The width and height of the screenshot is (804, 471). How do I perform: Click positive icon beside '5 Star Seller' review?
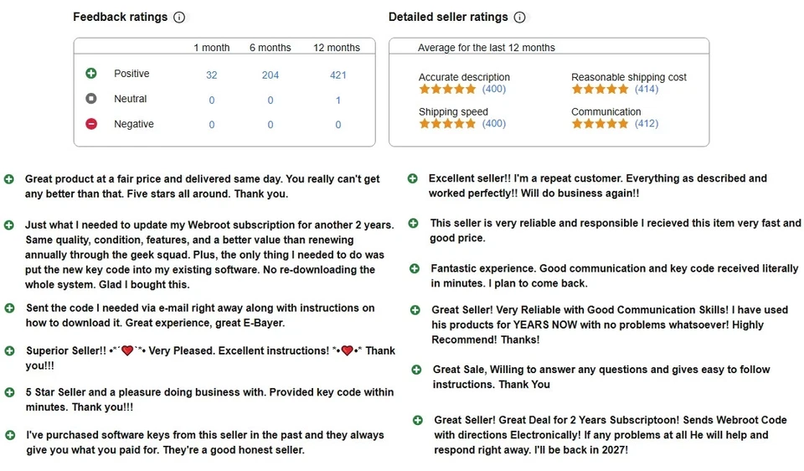point(9,392)
